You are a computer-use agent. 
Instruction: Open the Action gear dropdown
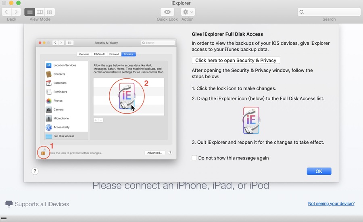(188, 12)
